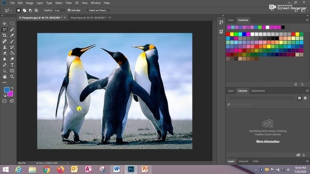Toggle Quick Mask mode
This screenshot has width=310, height=174.
tap(5, 101)
